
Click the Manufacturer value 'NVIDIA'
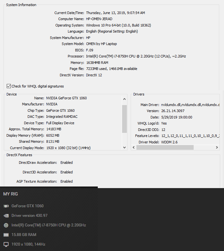[51, 104]
